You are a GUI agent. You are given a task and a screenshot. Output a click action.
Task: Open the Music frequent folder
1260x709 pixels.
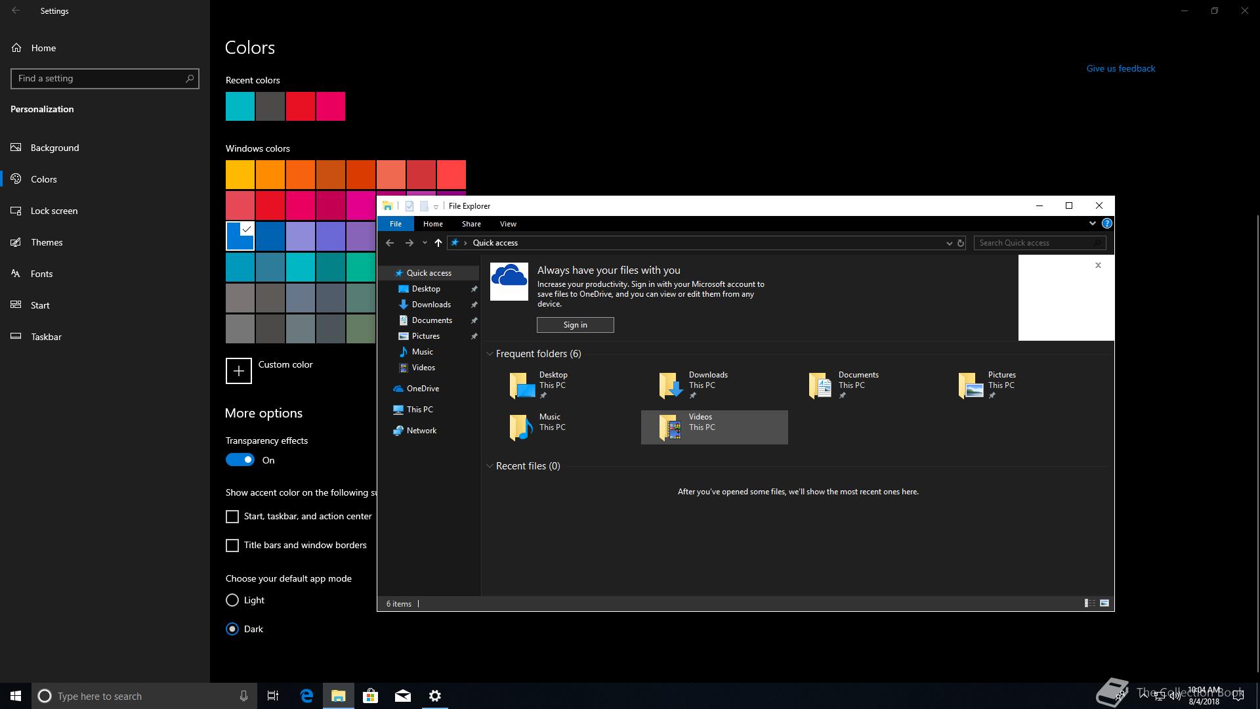tap(564, 427)
